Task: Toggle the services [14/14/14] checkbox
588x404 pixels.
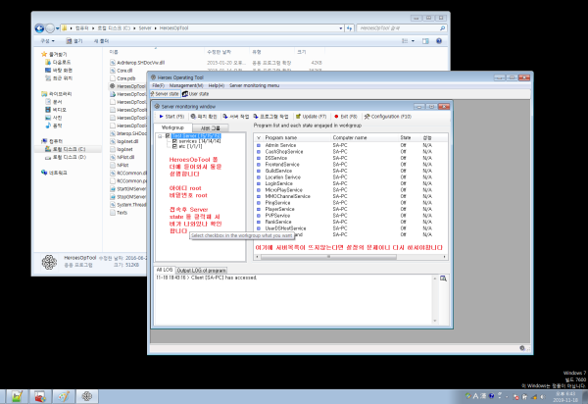Action: [x=174, y=141]
